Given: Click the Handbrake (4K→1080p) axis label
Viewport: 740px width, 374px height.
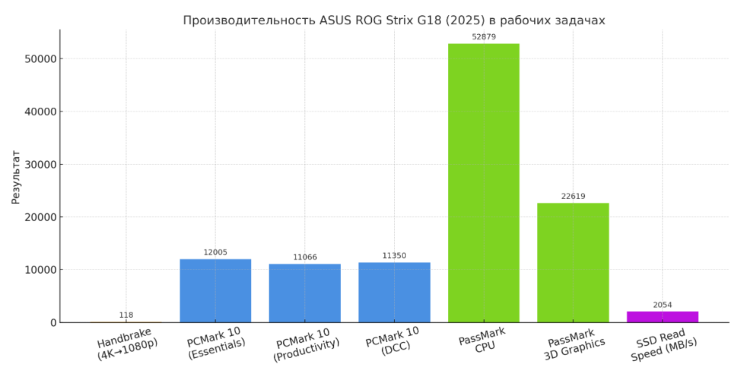Looking at the screenshot, I should [x=126, y=344].
